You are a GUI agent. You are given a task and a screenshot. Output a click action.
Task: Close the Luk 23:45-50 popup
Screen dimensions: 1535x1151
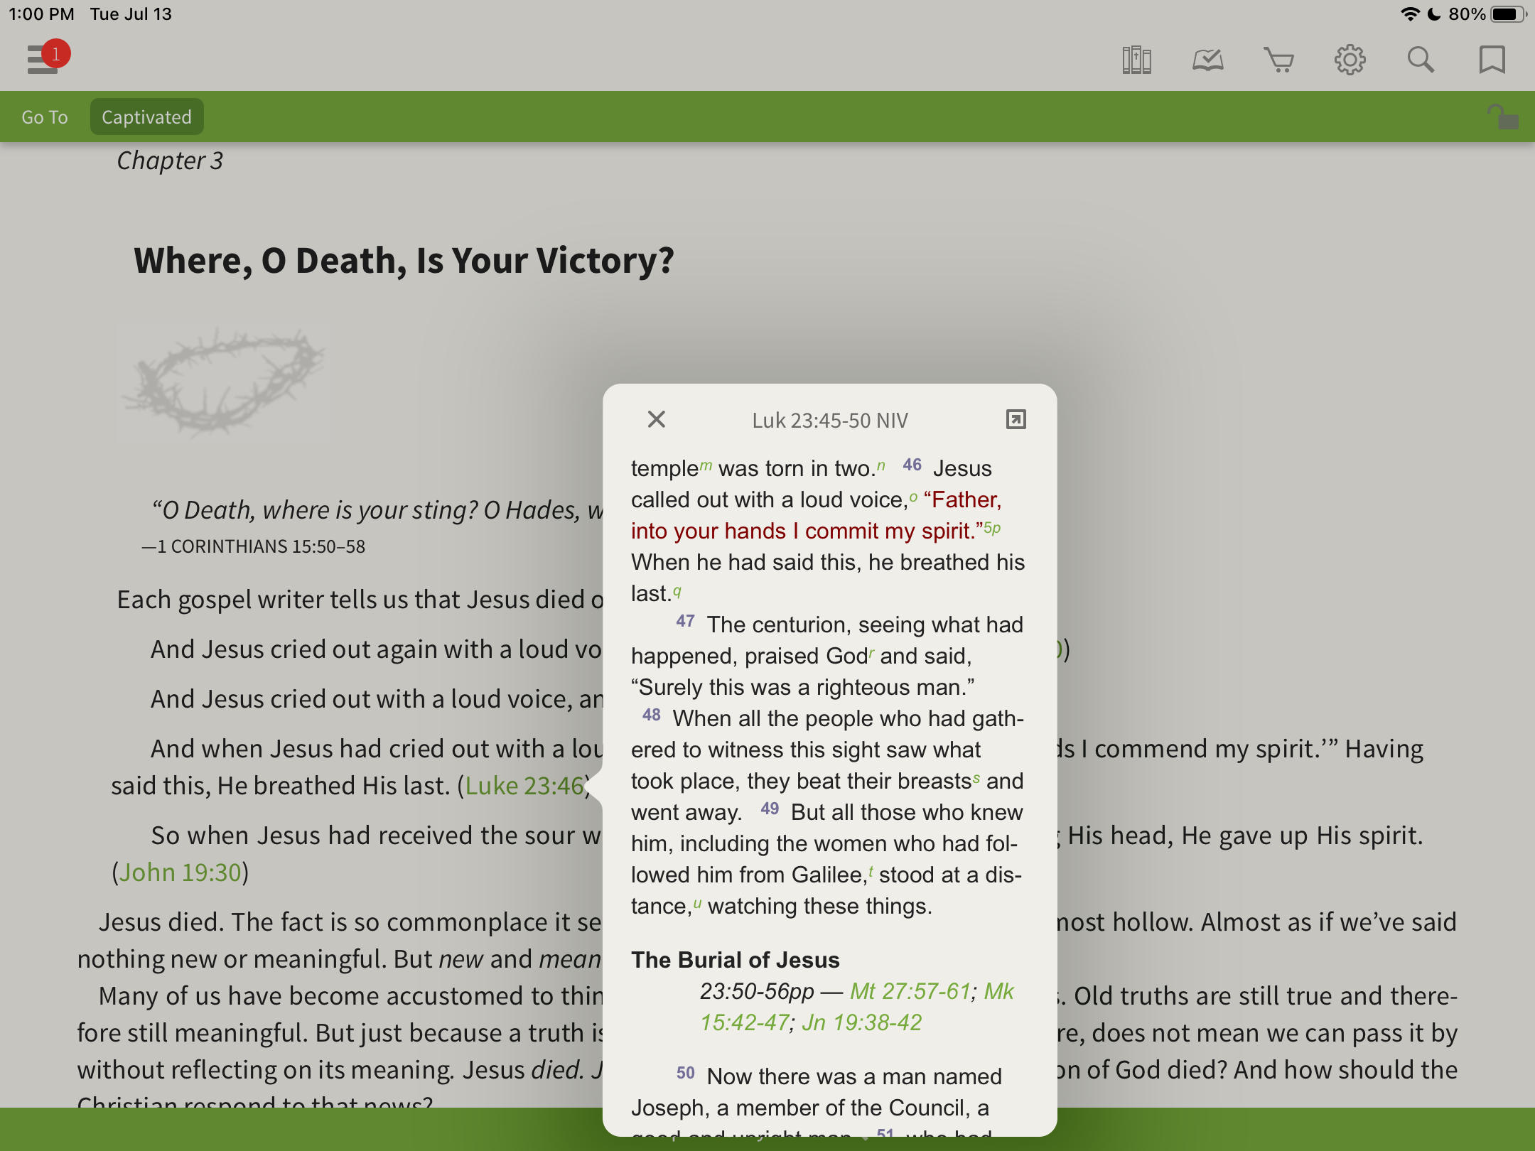click(x=657, y=420)
